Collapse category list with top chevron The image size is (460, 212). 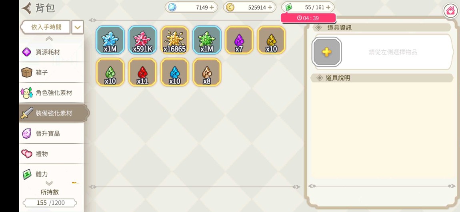[x=49, y=39]
